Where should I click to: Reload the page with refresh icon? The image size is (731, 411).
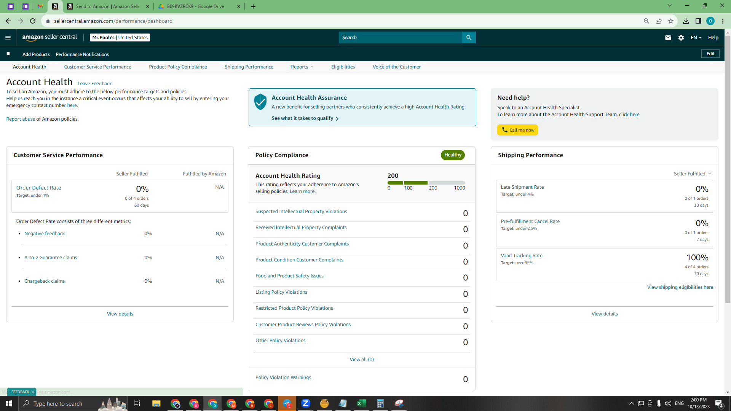[33, 21]
